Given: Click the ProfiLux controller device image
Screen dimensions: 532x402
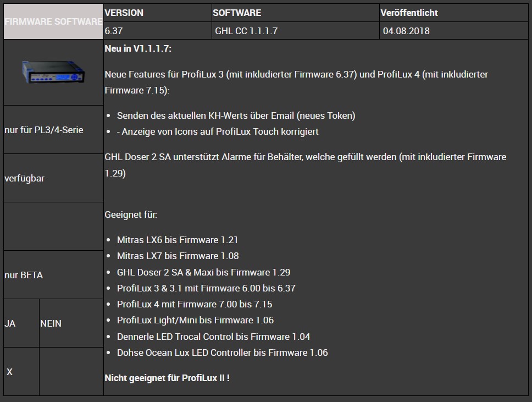Looking at the screenshot, I should tap(53, 72).
